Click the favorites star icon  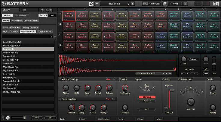coord(55,36)
